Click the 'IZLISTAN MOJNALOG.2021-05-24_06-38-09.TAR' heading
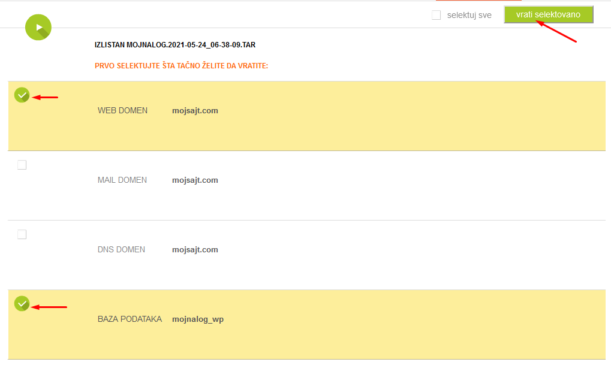This screenshot has width=611, height=368. tap(175, 45)
